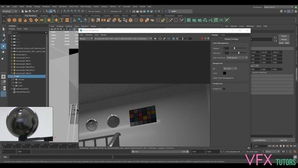The width and height of the screenshot is (298, 168).
Task: Click the SVG shelf icon beside the T
Action: click(67, 20)
